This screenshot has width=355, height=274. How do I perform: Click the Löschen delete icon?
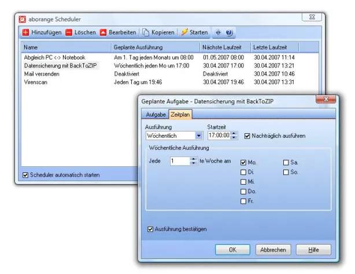(x=69, y=33)
